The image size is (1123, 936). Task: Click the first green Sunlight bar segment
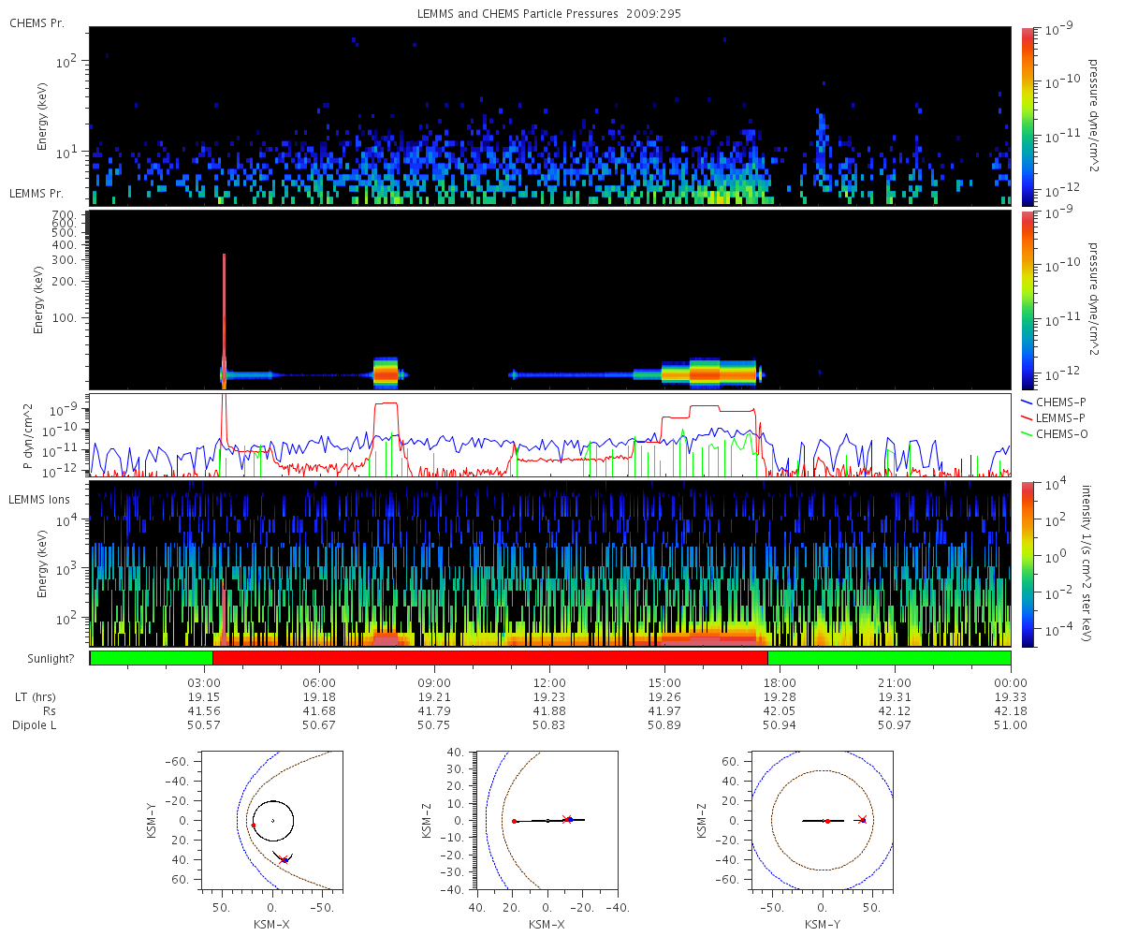(x=152, y=658)
